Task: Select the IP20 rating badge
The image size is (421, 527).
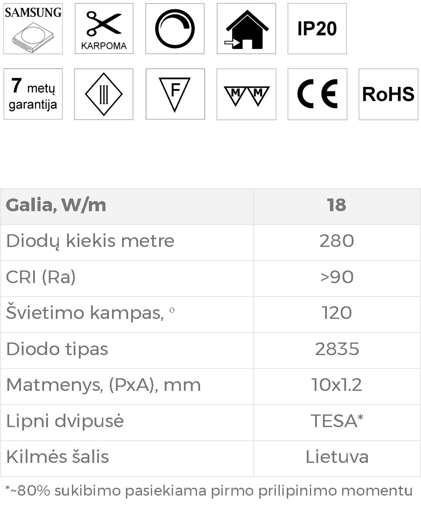Action: (317, 29)
